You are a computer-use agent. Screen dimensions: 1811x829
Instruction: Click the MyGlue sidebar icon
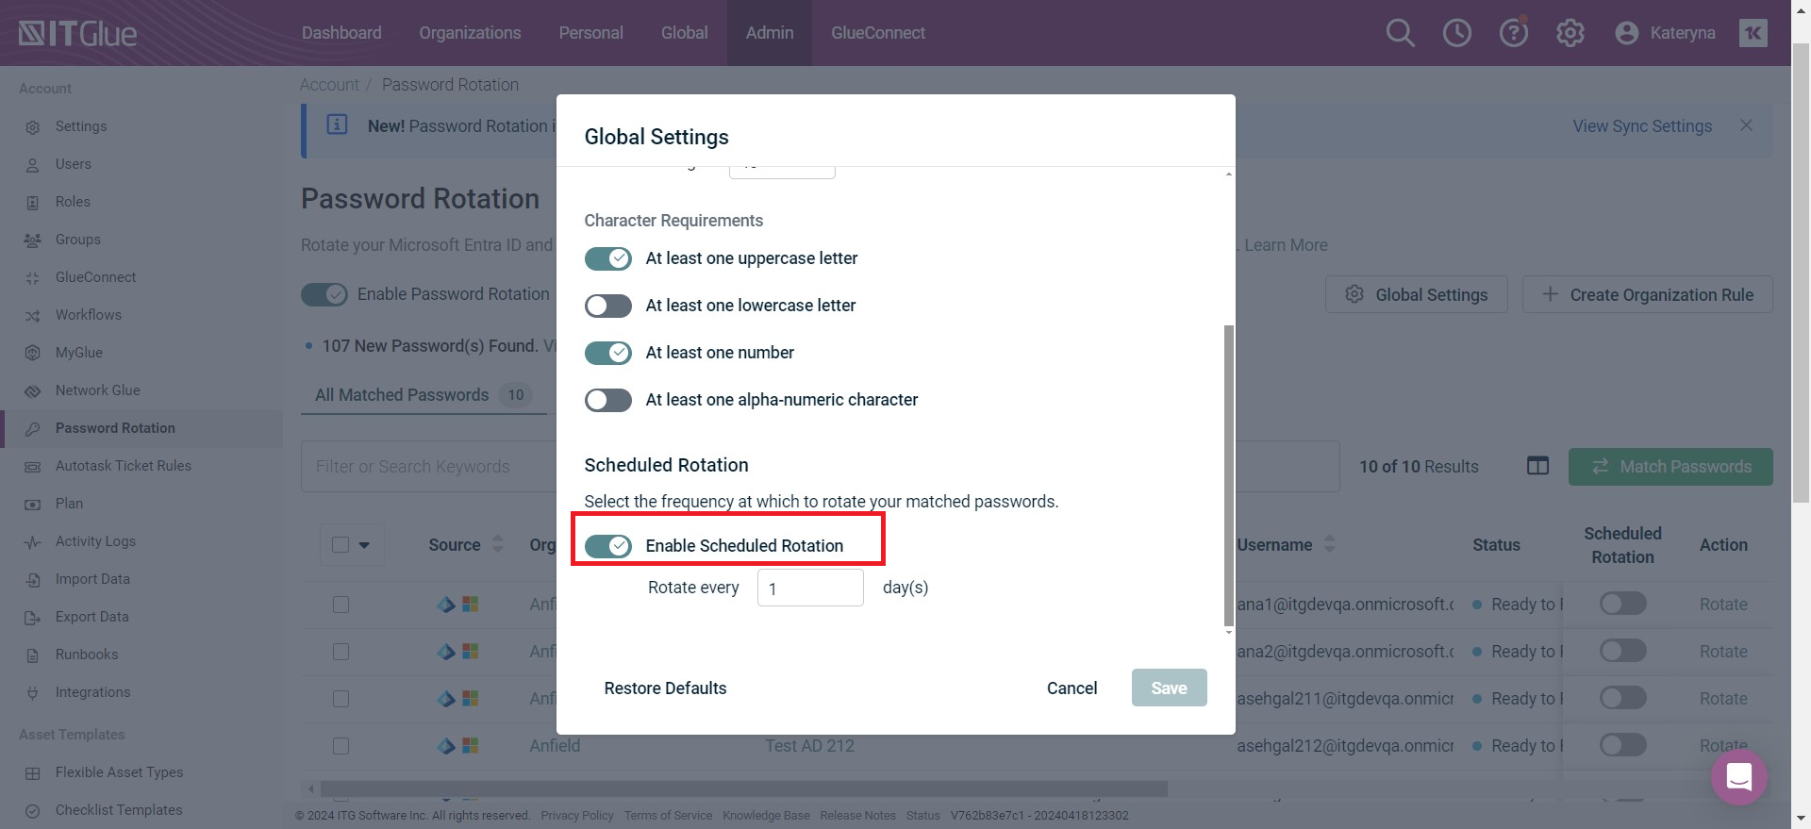click(33, 353)
